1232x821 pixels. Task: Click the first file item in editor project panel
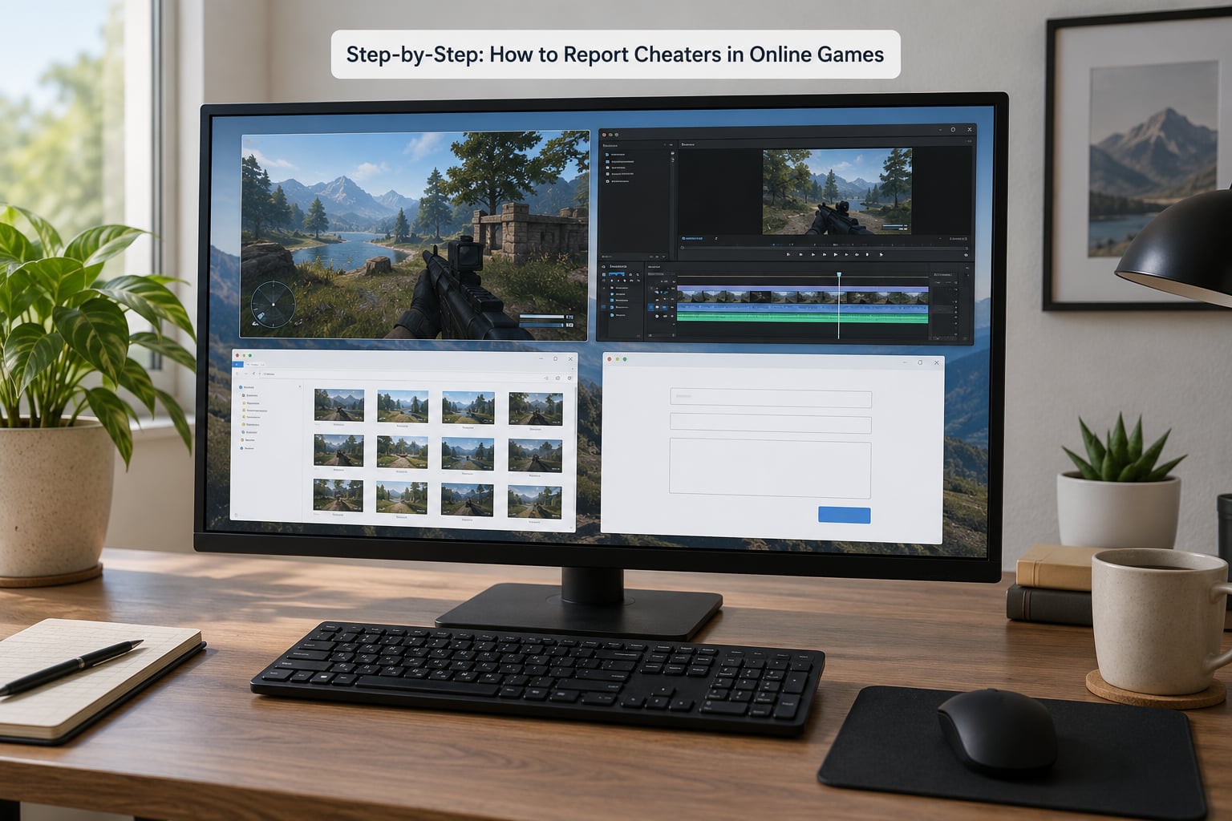615,154
